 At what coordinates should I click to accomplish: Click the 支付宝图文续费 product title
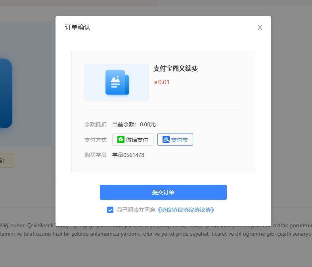pos(176,69)
